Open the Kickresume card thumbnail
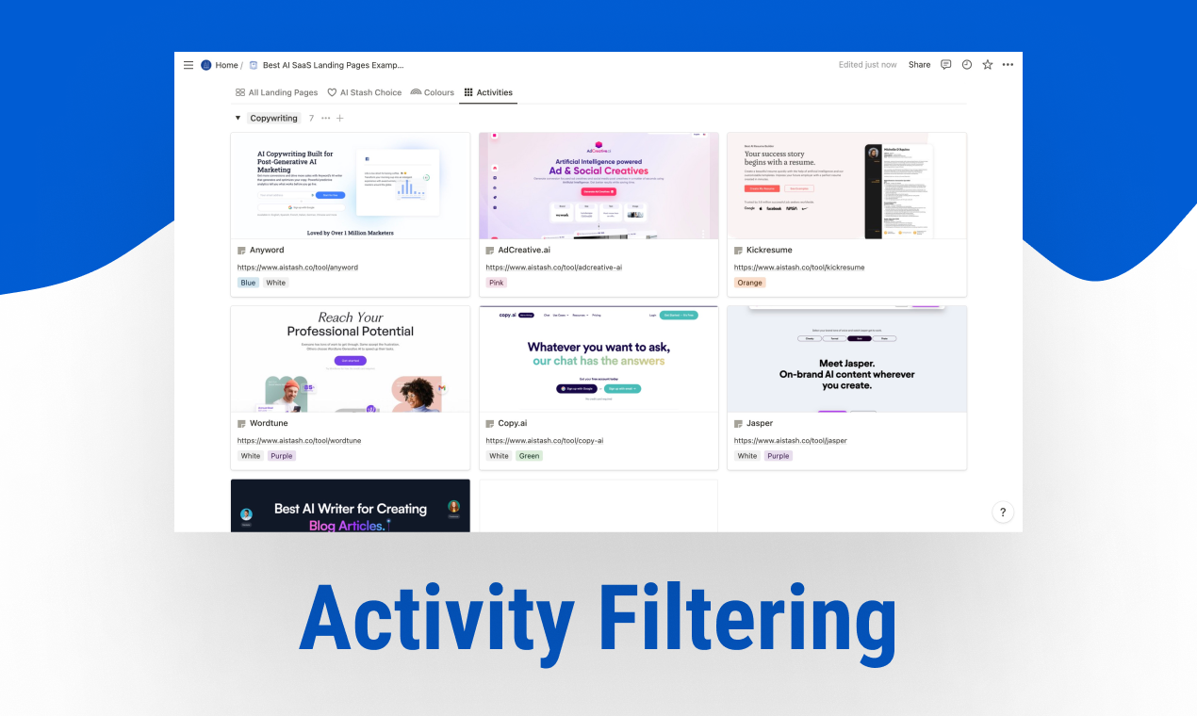 (846, 186)
